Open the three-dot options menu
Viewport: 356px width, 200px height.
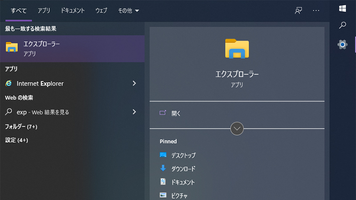click(x=316, y=10)
